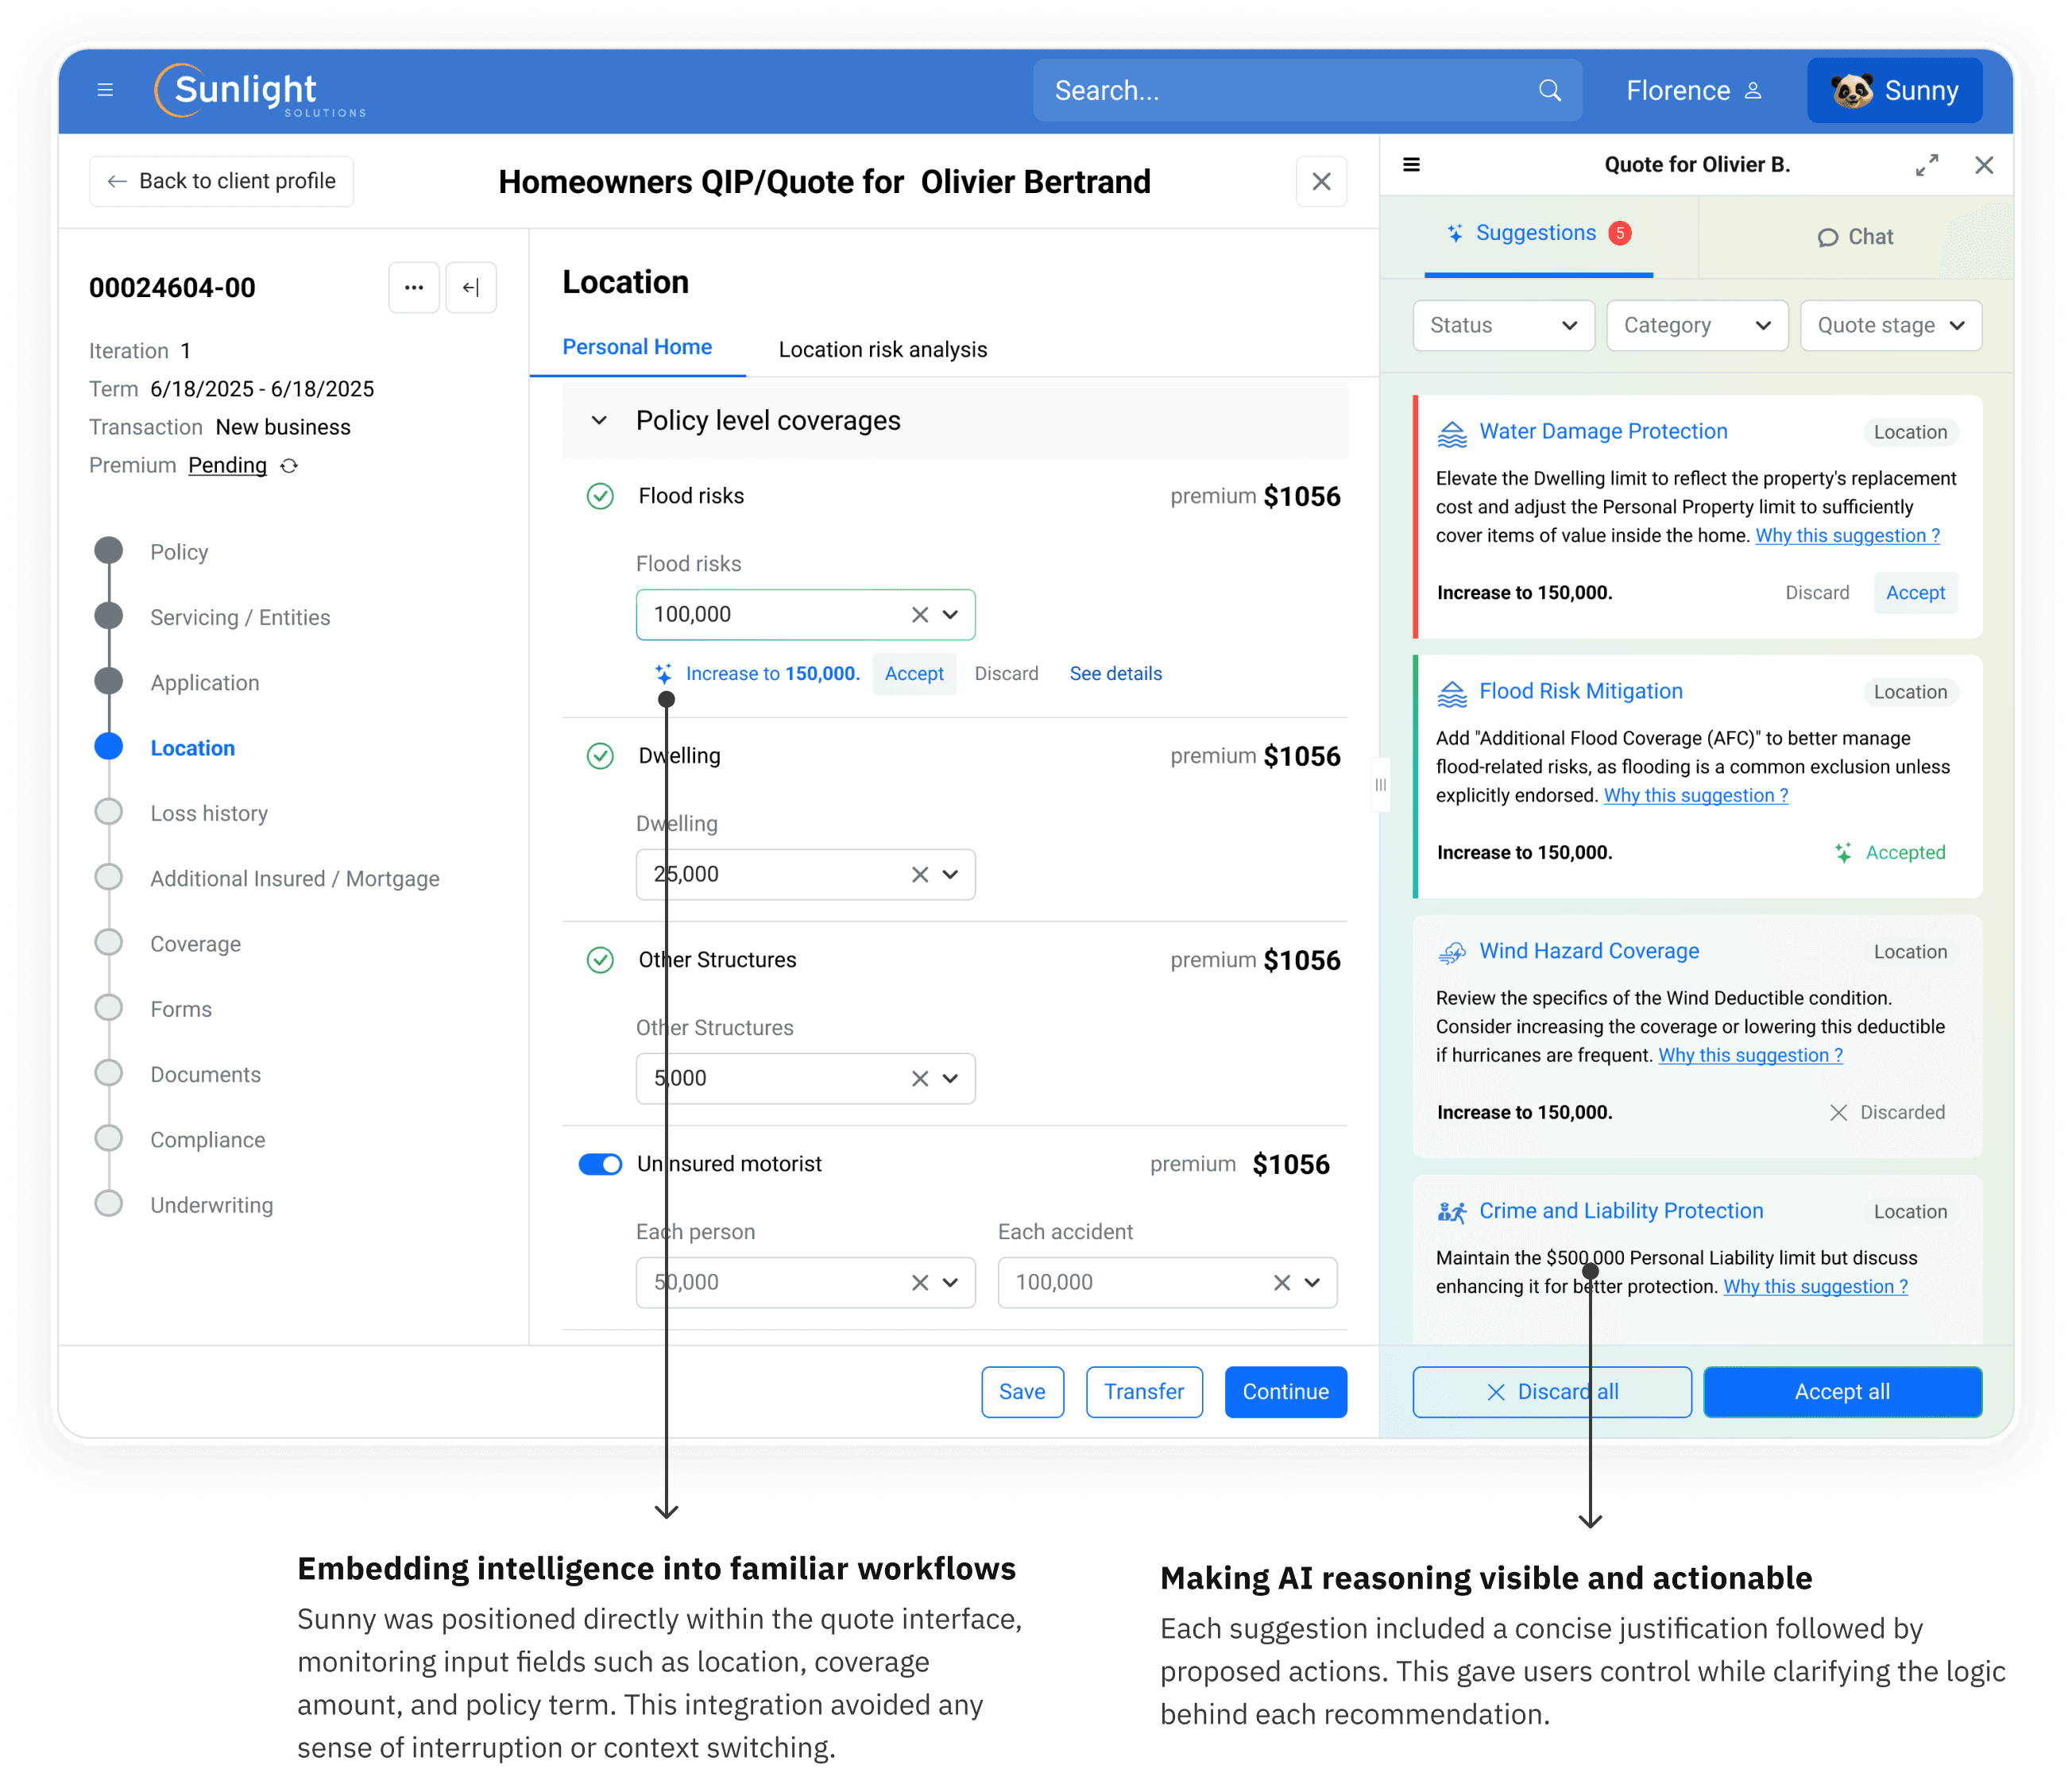Click the Accept all button
This screenshot has width=2072, height=1769.
tap(1841, 1392)
